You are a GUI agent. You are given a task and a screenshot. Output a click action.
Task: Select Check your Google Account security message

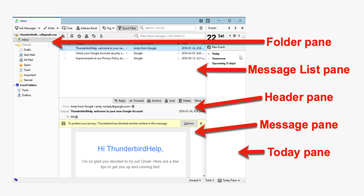(x=132, y=53)
